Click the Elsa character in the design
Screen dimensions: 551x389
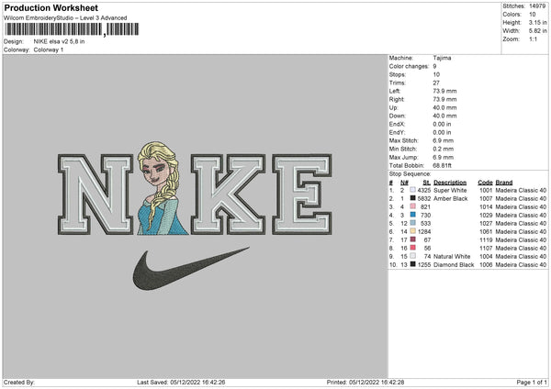(x=162, y=188)
